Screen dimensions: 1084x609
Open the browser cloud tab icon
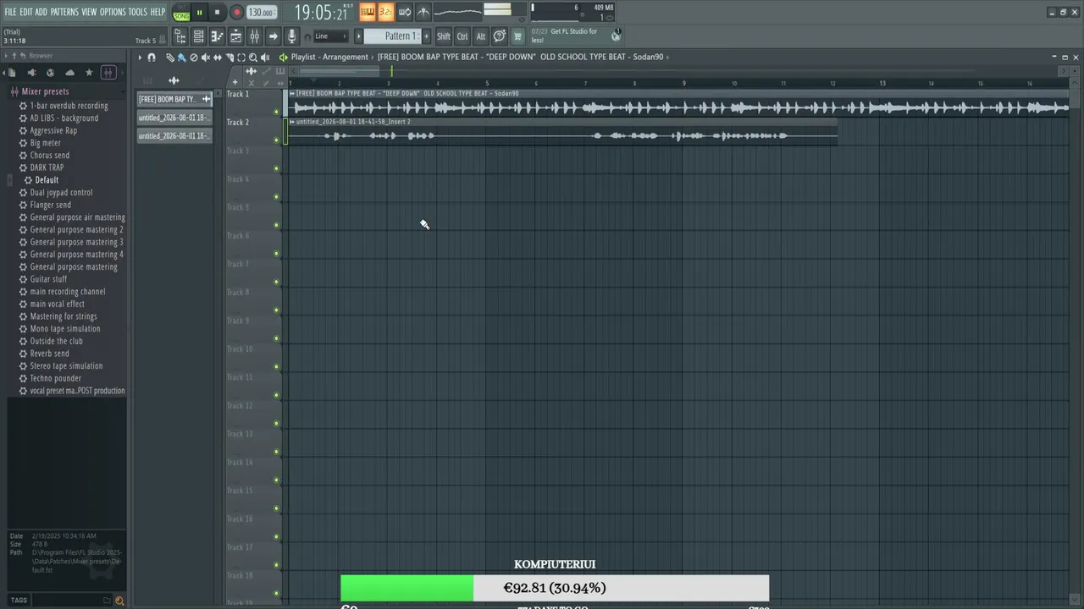69,73
